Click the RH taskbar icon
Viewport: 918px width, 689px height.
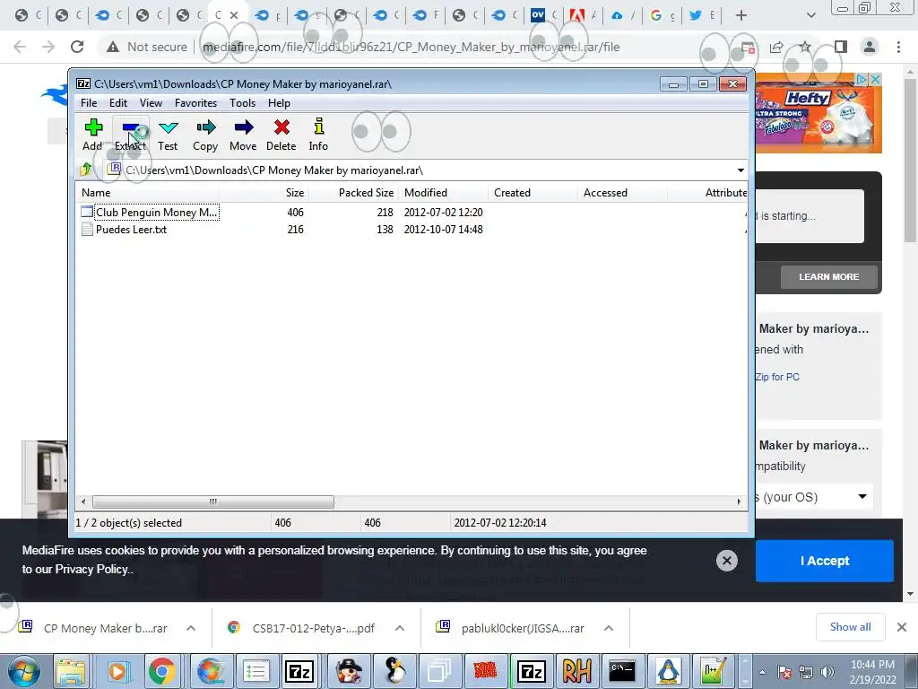pyautogui.click(x=576, y=671)
